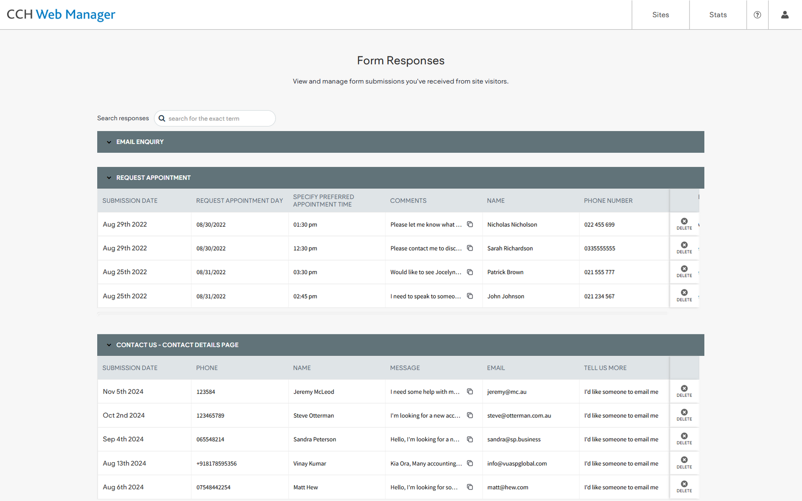Click Specify Preferred Appointment Time column header
This screenshot has width=802, height=501.
(x=323, y=201)
